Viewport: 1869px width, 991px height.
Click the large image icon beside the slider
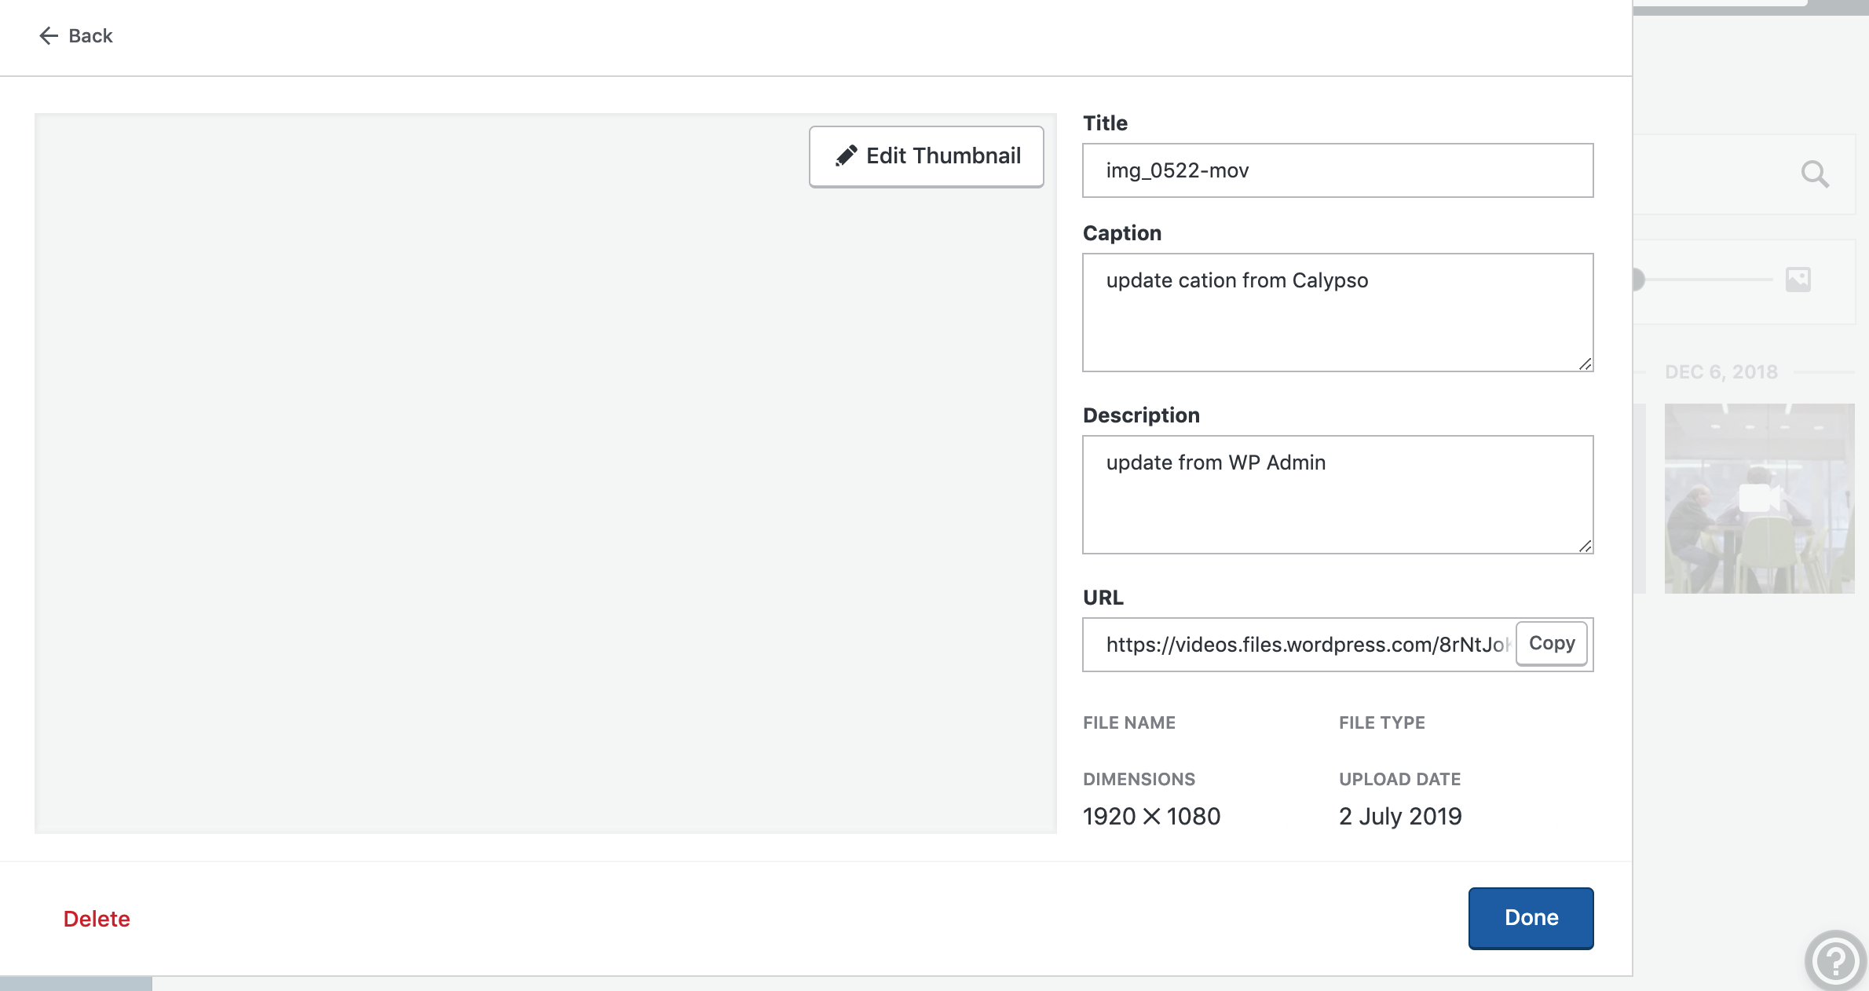[x=1798, y=280]
